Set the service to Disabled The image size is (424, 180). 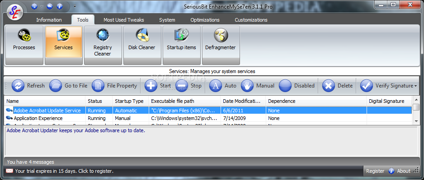tap(297, 86)
